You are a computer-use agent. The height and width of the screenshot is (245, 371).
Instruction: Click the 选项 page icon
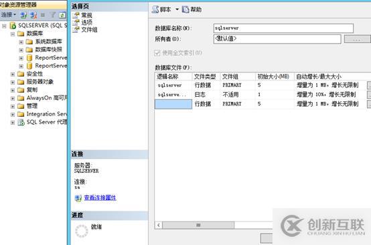tap(76, 23)
